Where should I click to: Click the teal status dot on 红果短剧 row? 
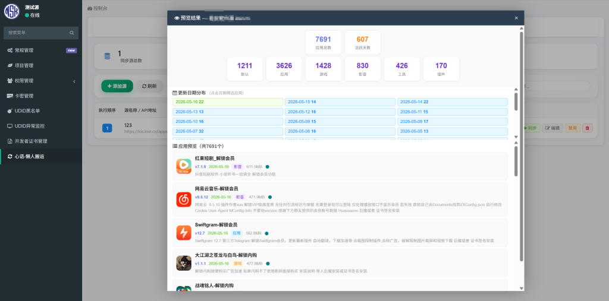click(267, 167)
